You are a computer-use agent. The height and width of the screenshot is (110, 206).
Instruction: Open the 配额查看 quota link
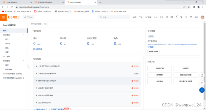[38, 49]
